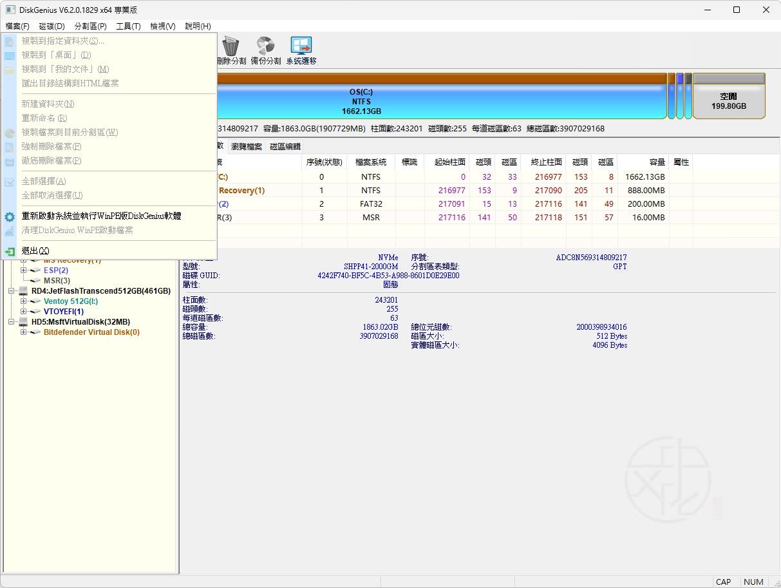The image size is (781, 588).
Task: Open the 分割區(P) menu
Action: [91, 26]
